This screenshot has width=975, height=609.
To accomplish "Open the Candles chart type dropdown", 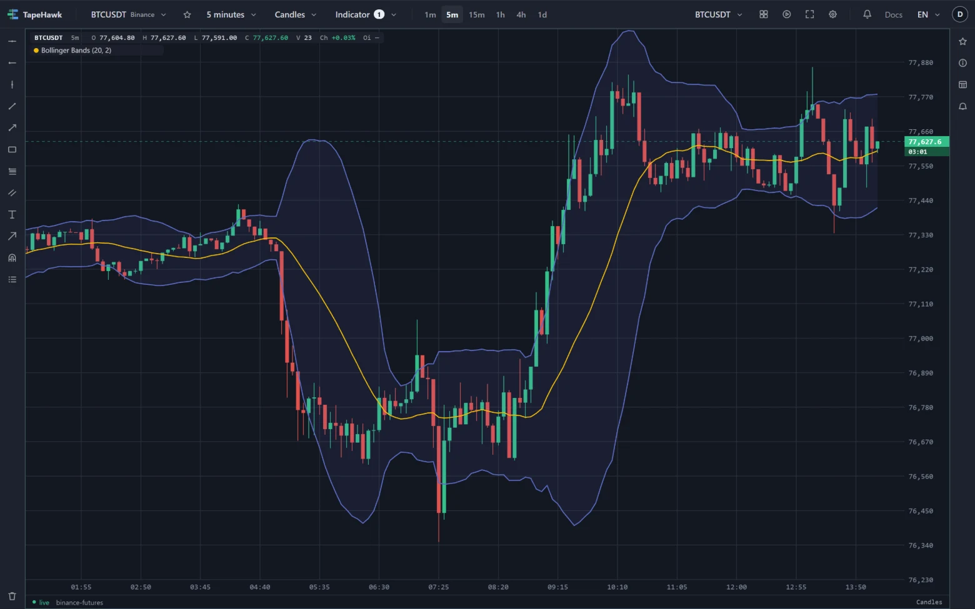I will pyautogui.click(x=296, y=14).
